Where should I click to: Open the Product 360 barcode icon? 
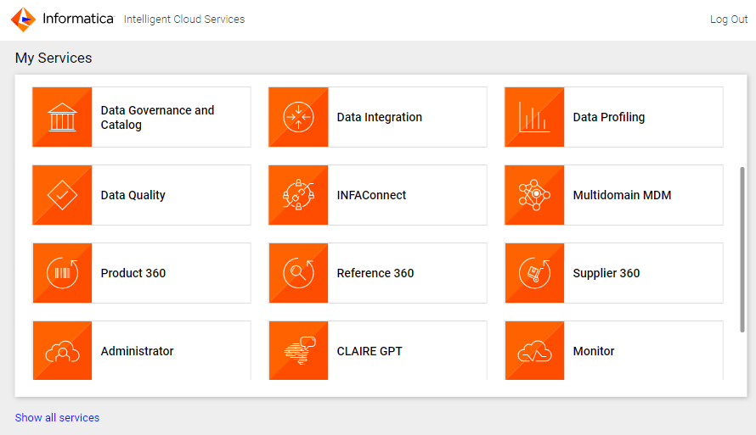click(62, 273)
